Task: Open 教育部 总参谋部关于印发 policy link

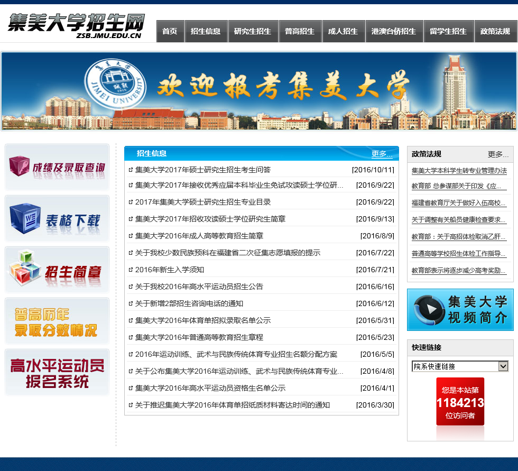Action: point(459,186)
